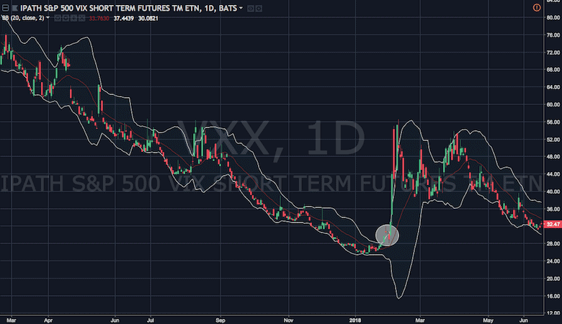Hide the main VXX series via eye icon
Viewport: 562px width, 324px height.
click(x=251, y=8)
